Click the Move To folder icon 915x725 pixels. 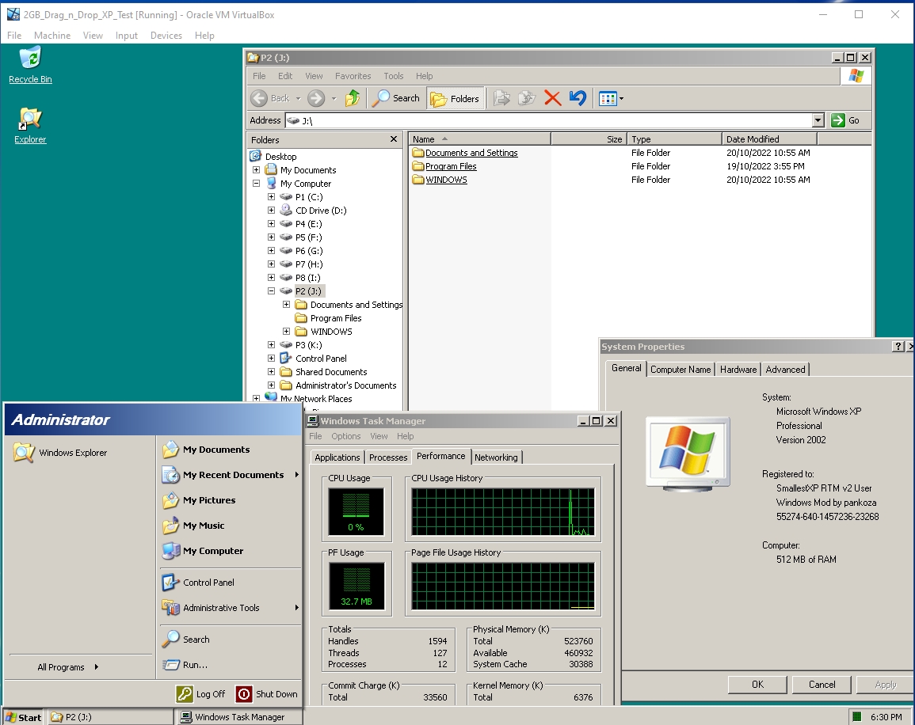pyautogui.click(x=501, y=98)
